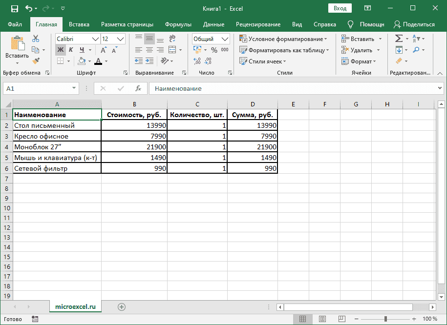This screenshot has width=447, height=325.
Task: Click the percent style % icon
Action: click(213, 49)
